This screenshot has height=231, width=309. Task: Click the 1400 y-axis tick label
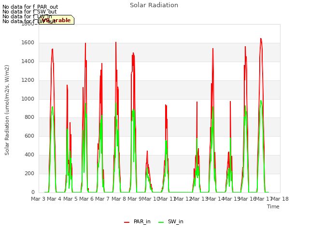tap(28, 62)
